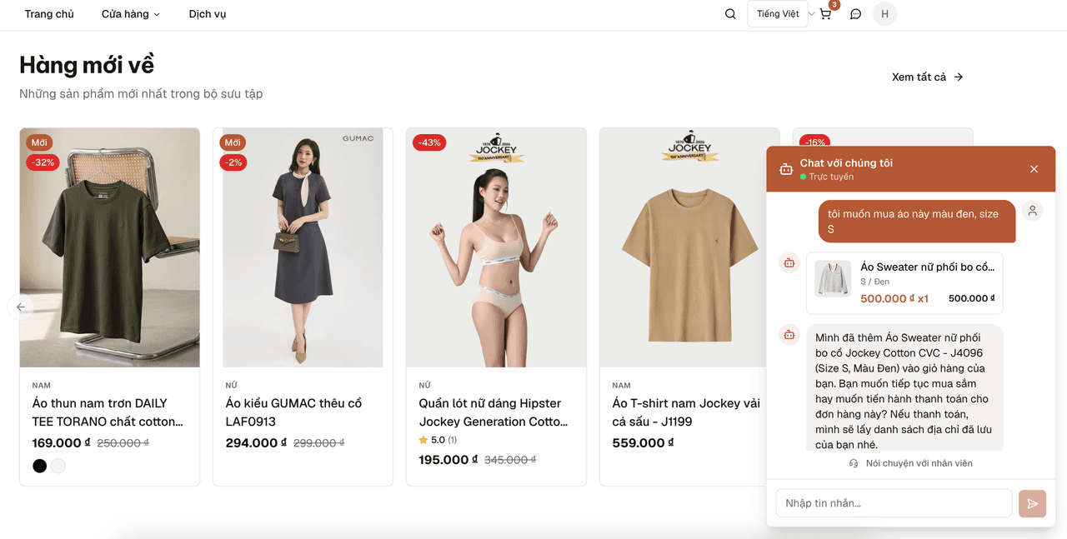Open the shopping cart icon
The image size is (1067, 539).
(x=825, y=14)
